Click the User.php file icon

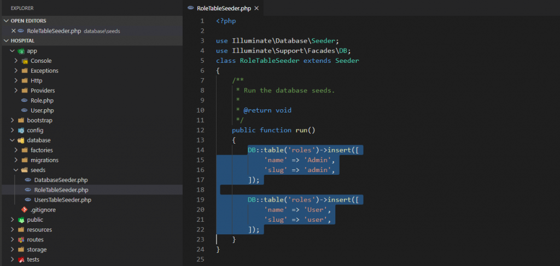(x=25, y=111)
